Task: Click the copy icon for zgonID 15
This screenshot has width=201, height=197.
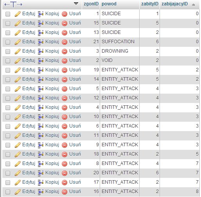Action: pyautogui.click(x=41, y=23)
